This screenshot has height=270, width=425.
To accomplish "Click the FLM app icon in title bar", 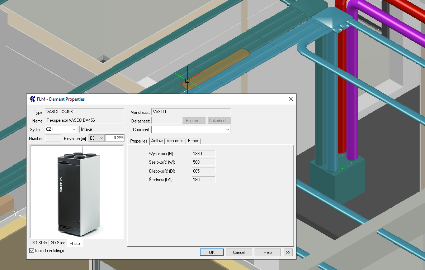I will [x=32, y=99].
